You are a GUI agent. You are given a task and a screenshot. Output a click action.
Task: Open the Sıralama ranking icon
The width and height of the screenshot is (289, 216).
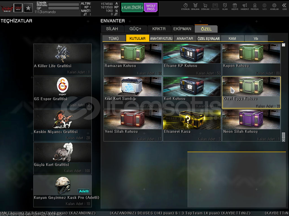coord(195,7)
